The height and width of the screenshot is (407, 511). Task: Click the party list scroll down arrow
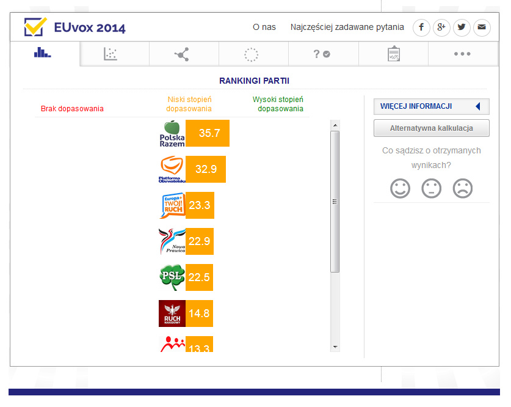coord(335,347)
